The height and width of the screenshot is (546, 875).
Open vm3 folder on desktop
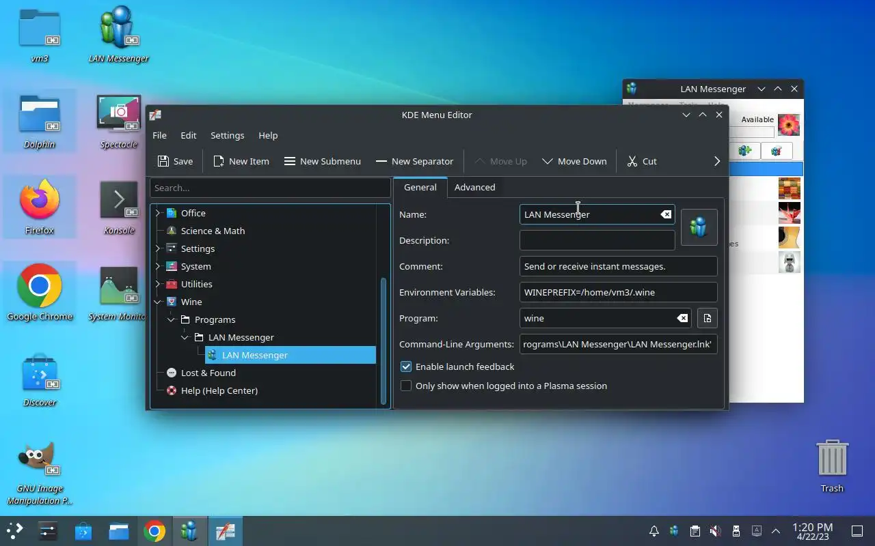40,35
